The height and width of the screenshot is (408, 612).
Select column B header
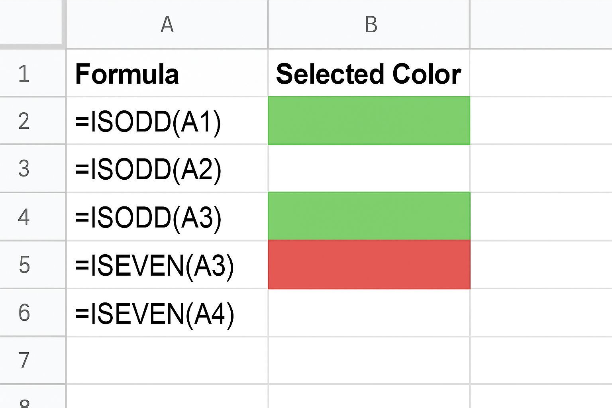[370, 25]
